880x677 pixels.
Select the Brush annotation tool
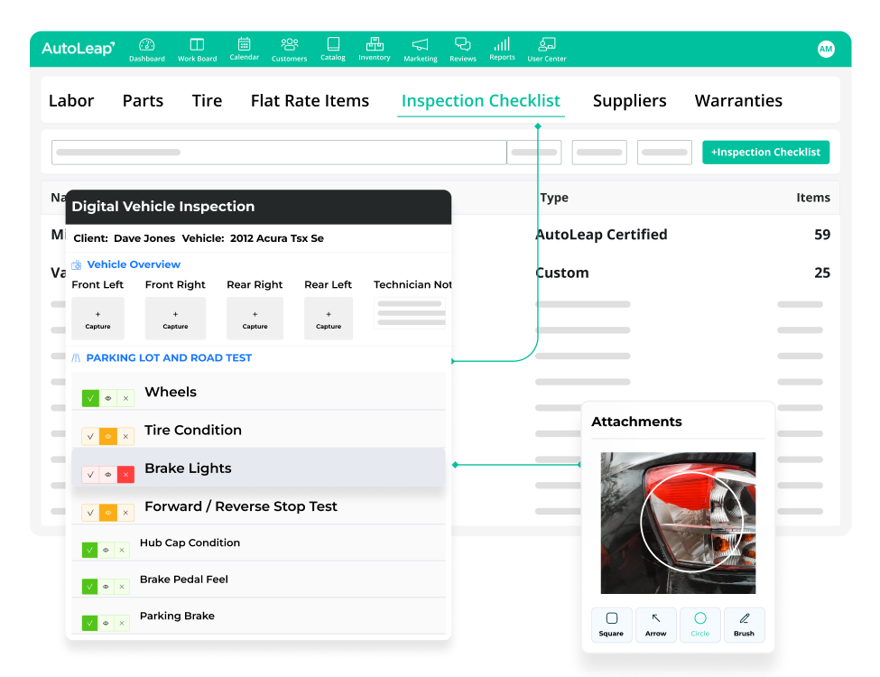click(x=745, y=625)
